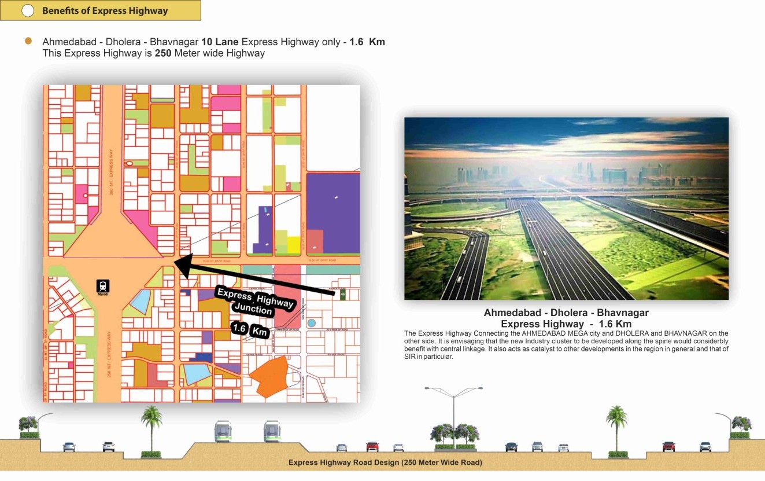Click the red car in the road cross-section
Viewport: 765px width, 481px height.
[x=372, y=447]
